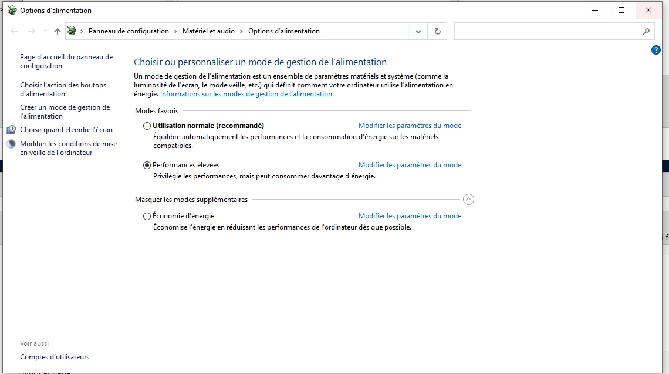Select the Économie d'énergie radio button
Image resolution: width=669 pixels, height=374 pixels.
[147, 216]
